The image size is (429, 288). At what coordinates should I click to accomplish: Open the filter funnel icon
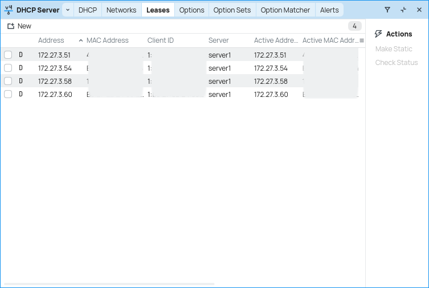[387, 10]
